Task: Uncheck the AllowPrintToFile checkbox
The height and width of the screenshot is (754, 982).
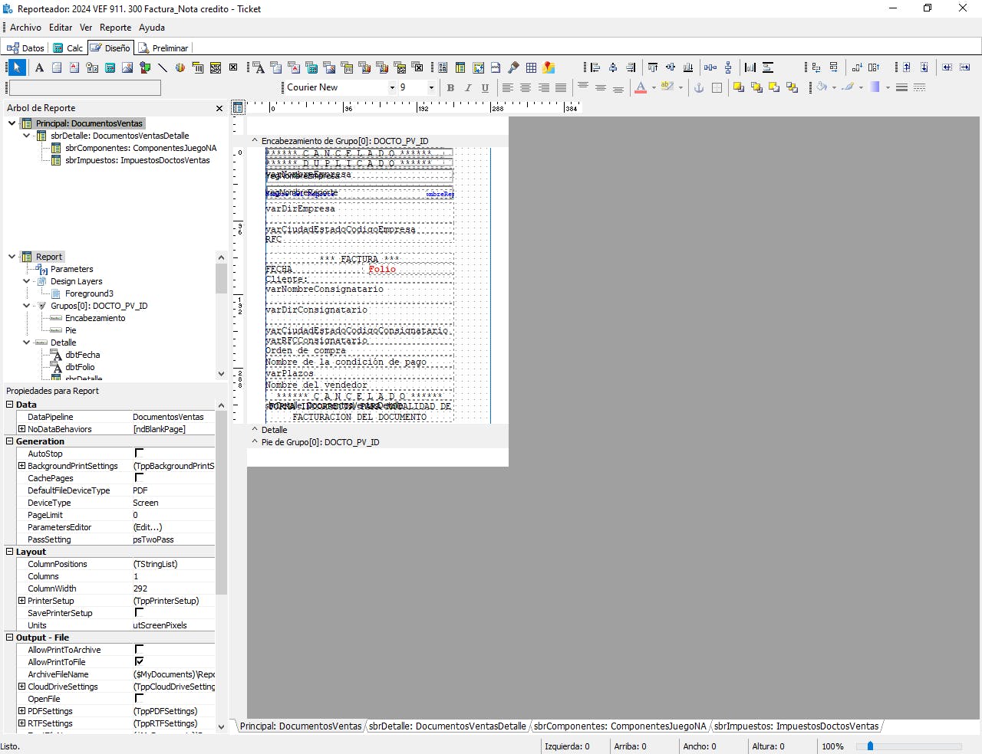Action: coord(139,662)
